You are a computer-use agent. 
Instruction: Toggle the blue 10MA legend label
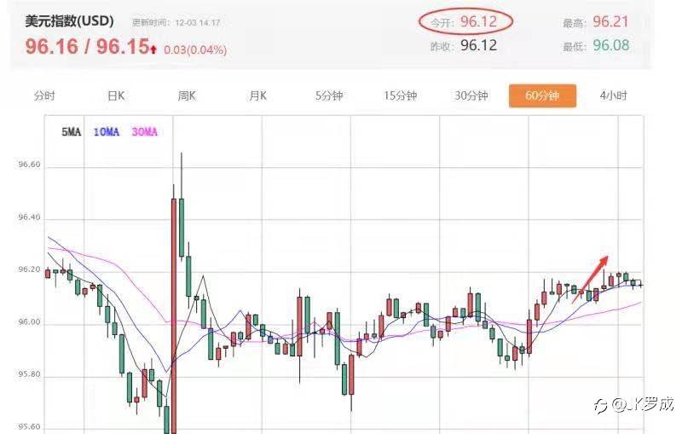106,132
